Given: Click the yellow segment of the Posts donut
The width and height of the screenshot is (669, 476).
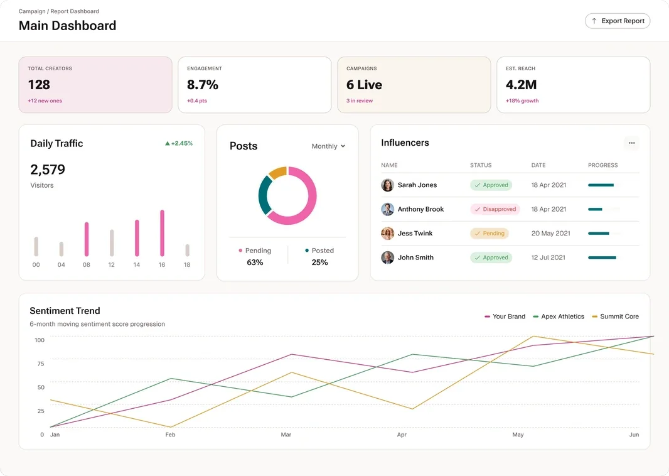Looking at the screenshot, I should 278,171.
